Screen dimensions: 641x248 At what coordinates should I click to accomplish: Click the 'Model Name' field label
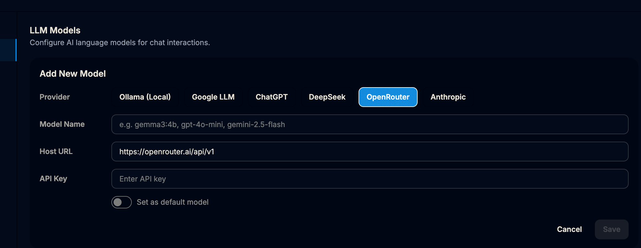point(62,124)
